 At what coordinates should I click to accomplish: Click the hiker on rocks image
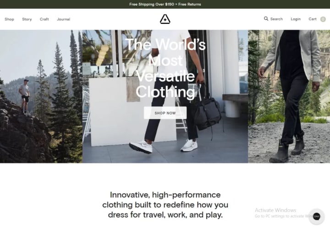(x=41, y=96)
